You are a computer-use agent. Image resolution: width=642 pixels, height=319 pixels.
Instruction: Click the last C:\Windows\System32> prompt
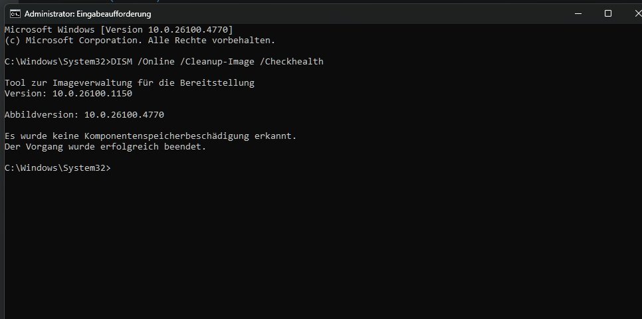(x=58, y=168)
